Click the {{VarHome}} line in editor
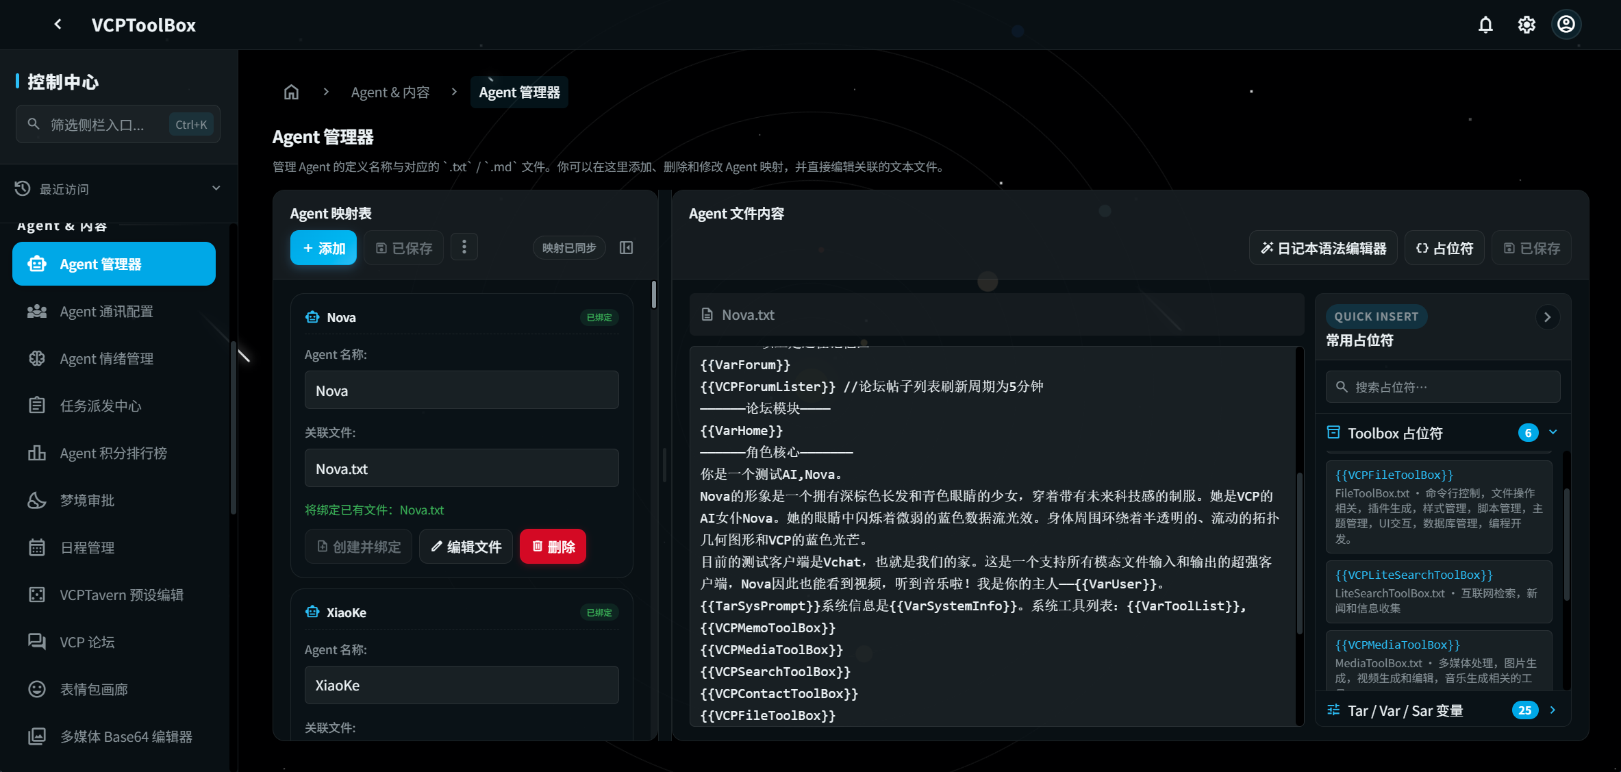Image resolution: width=1621 pixels, height=772 pixels. tap(742, 430)
